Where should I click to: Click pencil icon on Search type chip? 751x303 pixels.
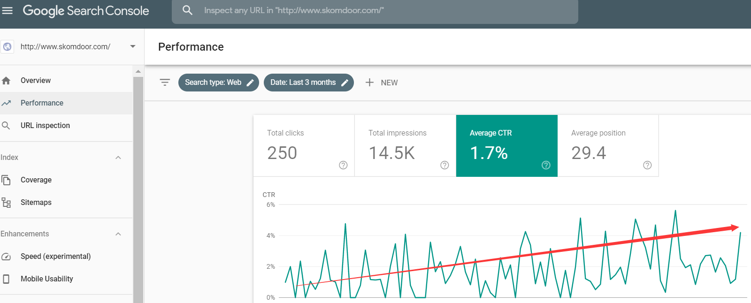[250, 83]
